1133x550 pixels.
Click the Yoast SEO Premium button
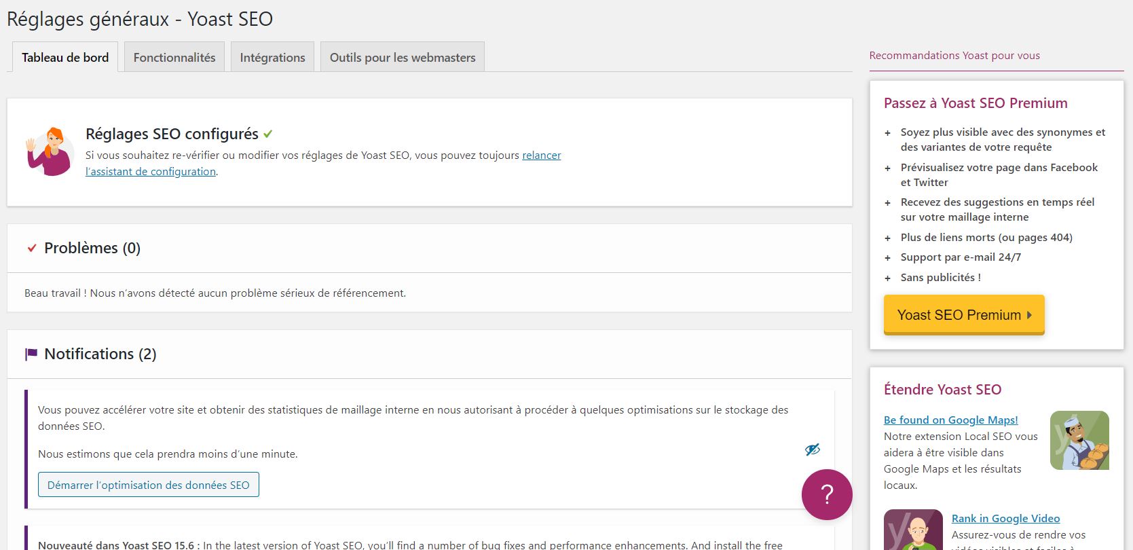[x=964, y=314]
